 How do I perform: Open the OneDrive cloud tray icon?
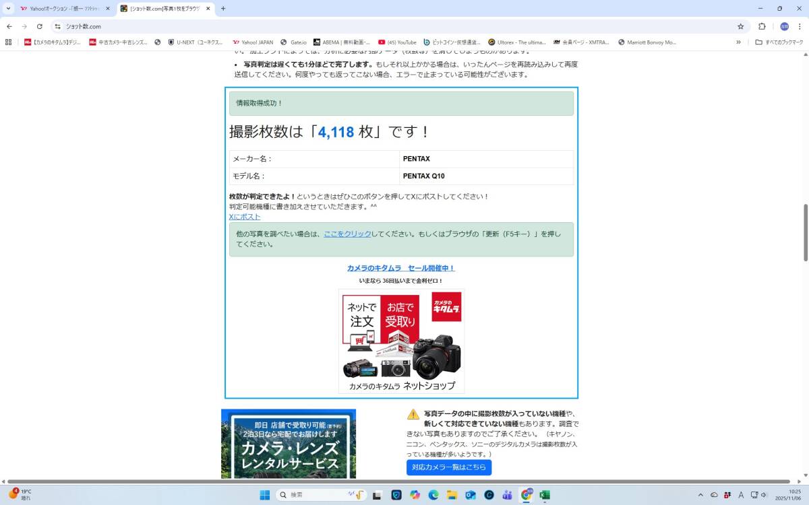[714, 495]
